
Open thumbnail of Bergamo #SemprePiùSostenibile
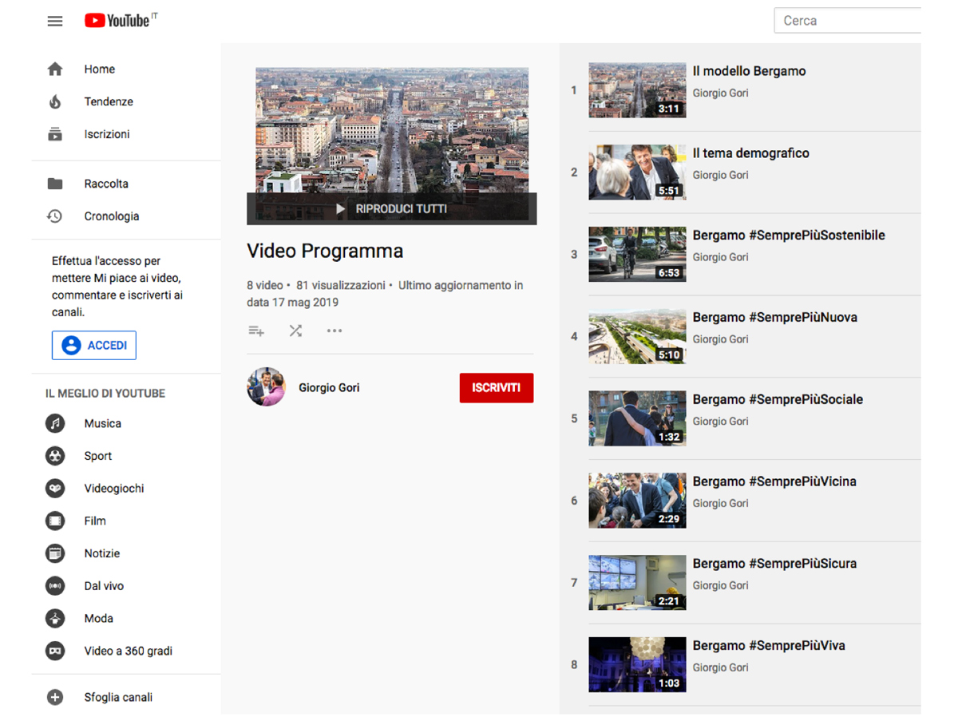637,255
